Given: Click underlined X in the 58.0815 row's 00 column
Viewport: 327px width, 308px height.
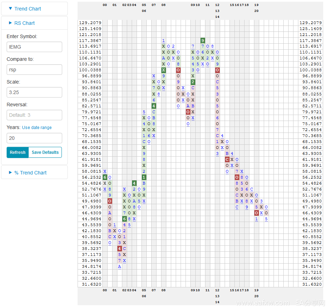Looking at the screenshot, I should 105,171.
